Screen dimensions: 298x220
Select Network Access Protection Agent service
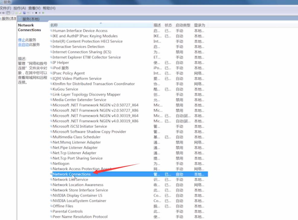(82, 169)
